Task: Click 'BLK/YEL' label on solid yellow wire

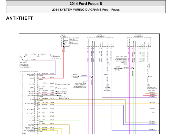Action: pos(33,54)
